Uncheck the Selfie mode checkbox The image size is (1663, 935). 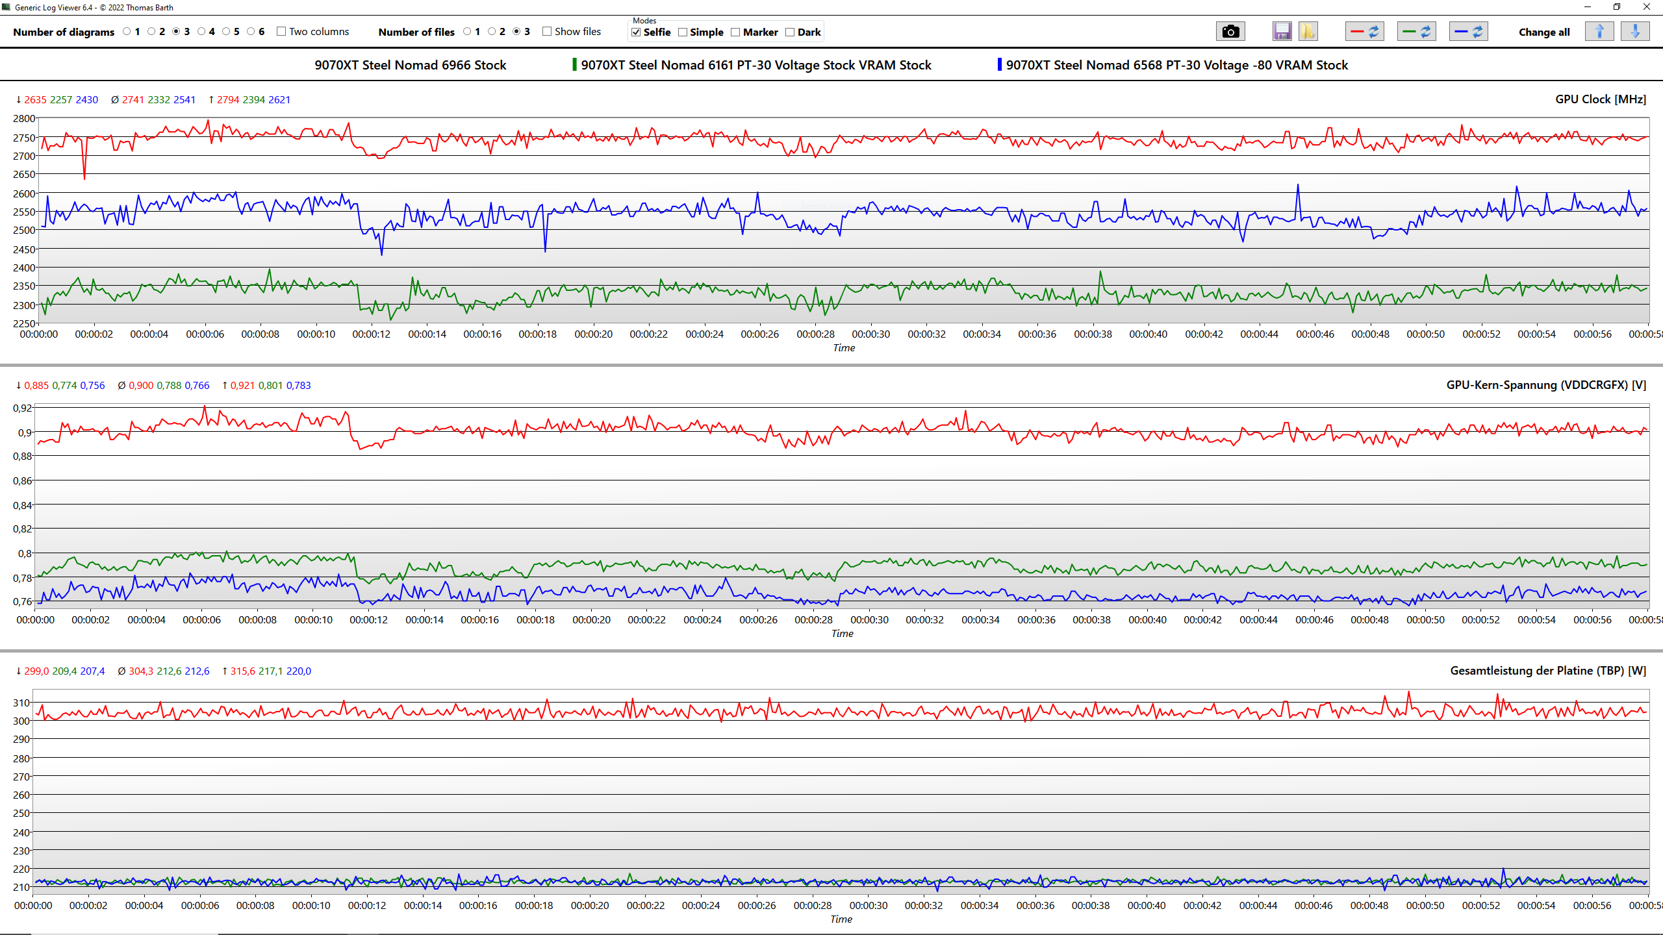point(636,32)
